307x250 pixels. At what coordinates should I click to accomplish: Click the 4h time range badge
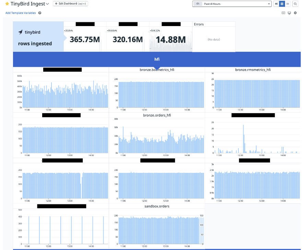coord(198,4)
